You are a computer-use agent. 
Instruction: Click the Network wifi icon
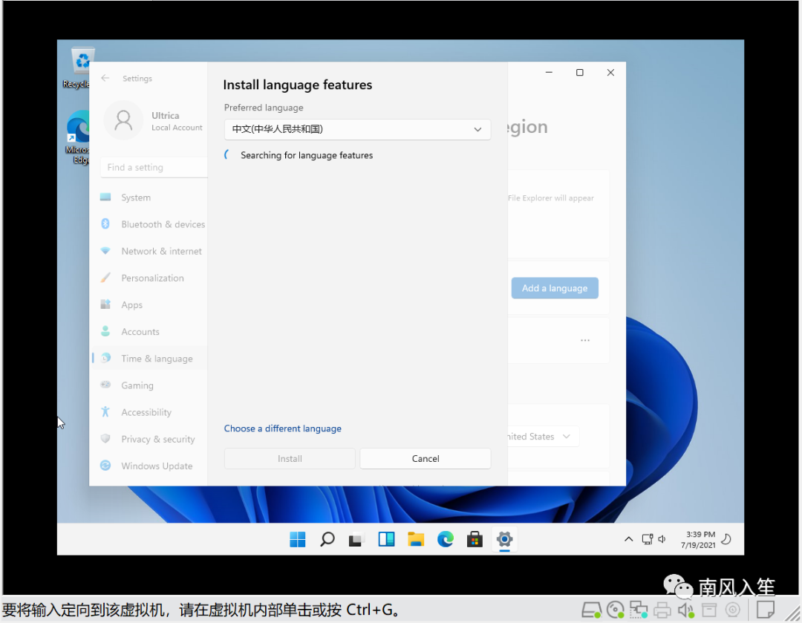pyautogui.click(x=105, y=251)
